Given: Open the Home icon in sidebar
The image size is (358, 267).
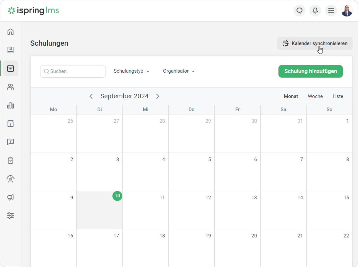Looking at the screenshot, I should point(11,32).
